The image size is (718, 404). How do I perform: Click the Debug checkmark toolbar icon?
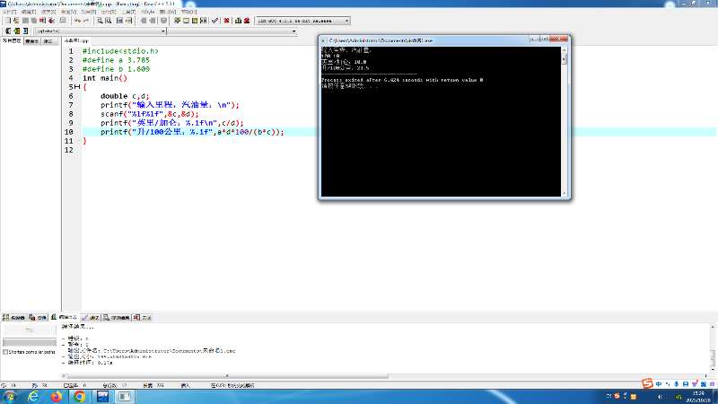click(x=215, y=21)
